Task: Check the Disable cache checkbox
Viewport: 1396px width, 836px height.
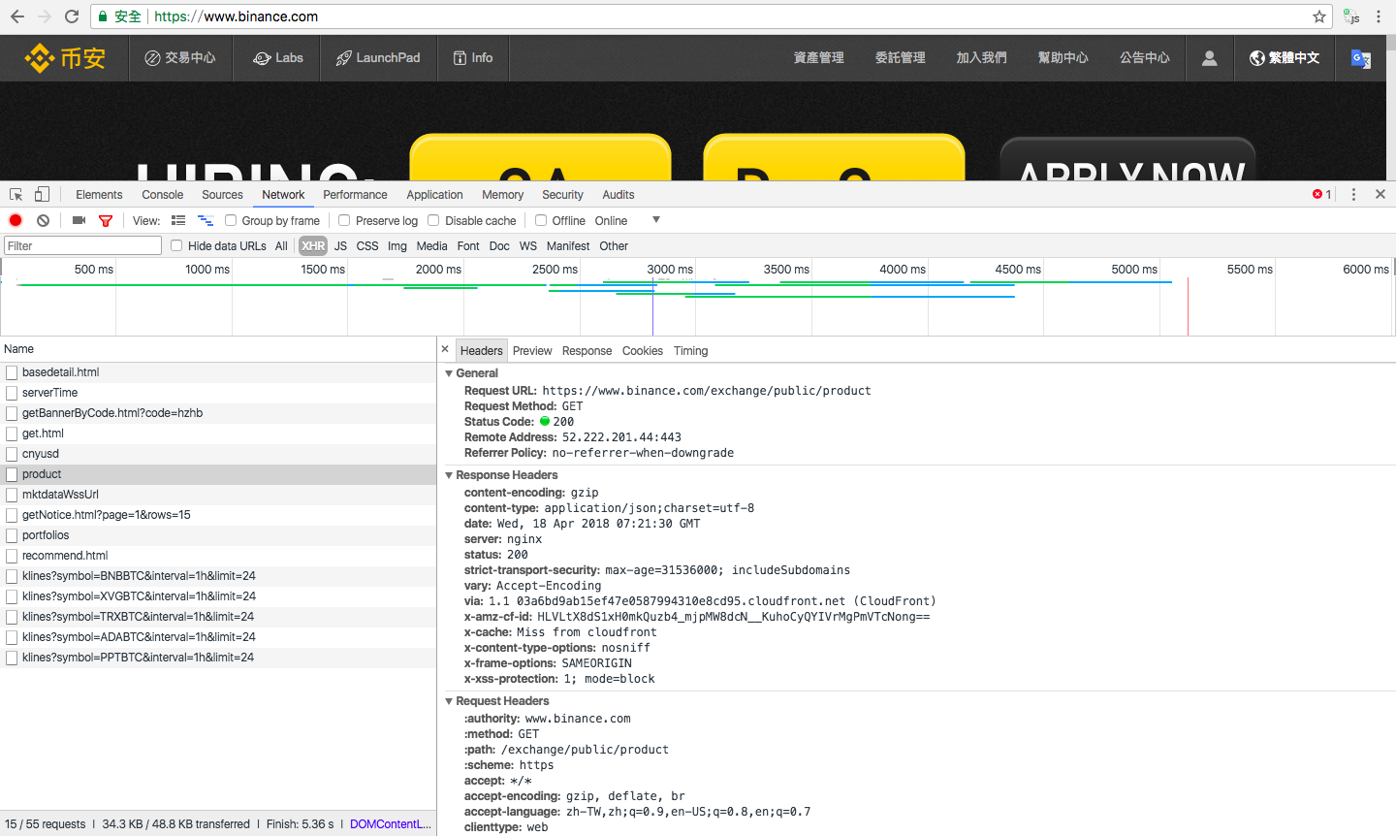Action: click(433, 220)
